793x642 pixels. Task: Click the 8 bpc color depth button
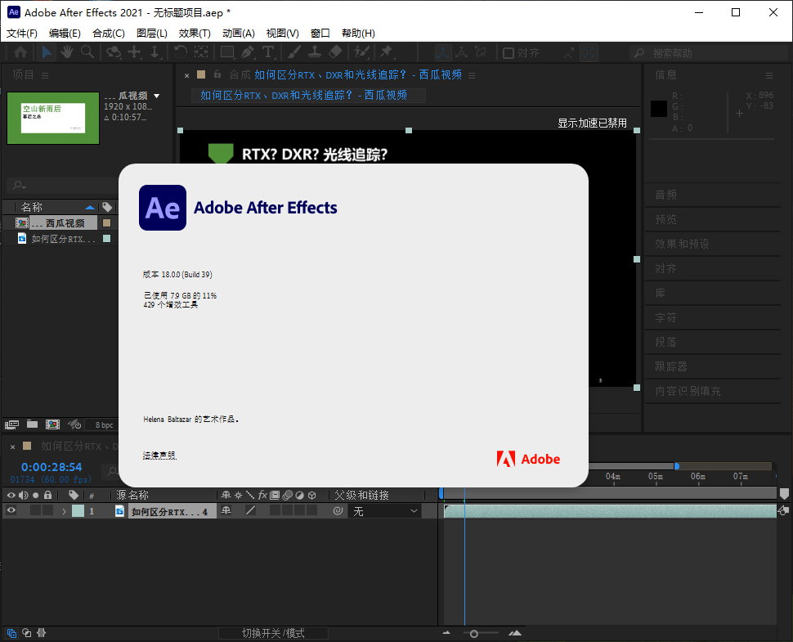coord(104,425)
